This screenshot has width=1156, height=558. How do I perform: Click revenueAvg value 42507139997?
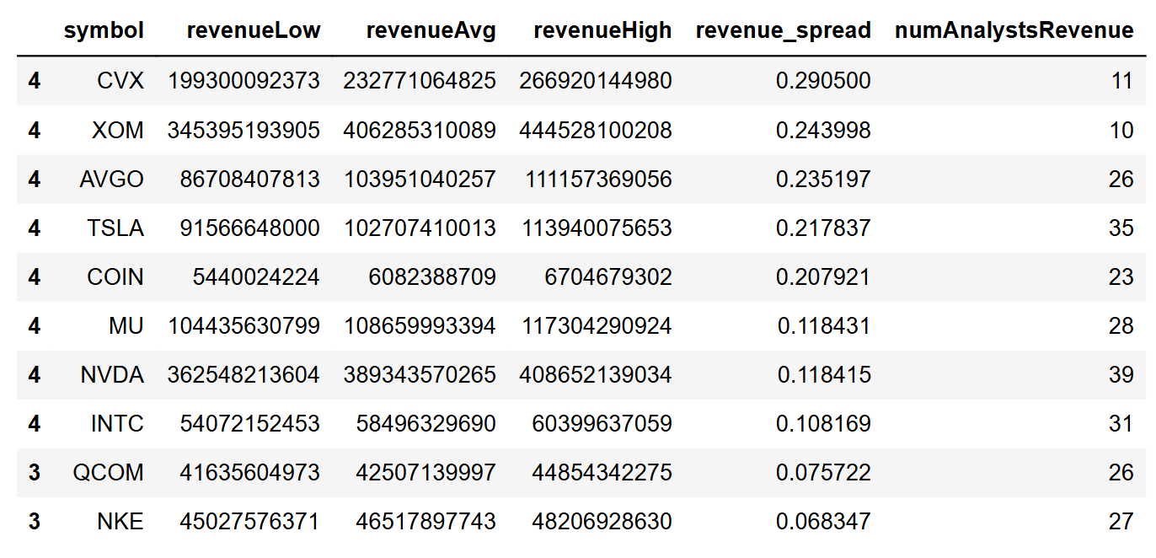tap(426, 472)
